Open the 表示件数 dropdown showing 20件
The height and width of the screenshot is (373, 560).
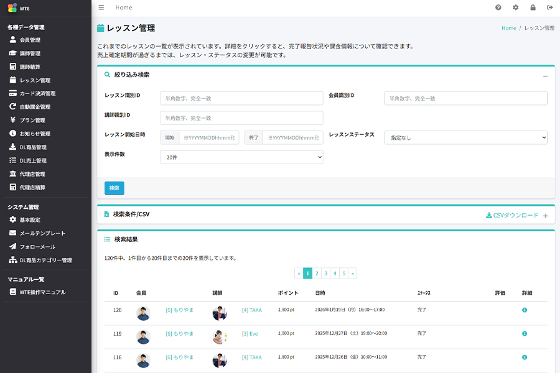[241, 157]
